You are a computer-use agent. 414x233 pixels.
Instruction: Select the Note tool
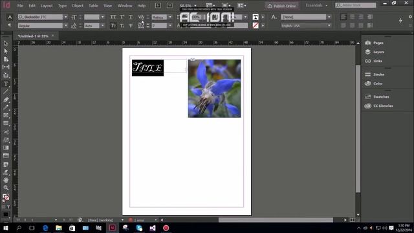coord(6,164)
